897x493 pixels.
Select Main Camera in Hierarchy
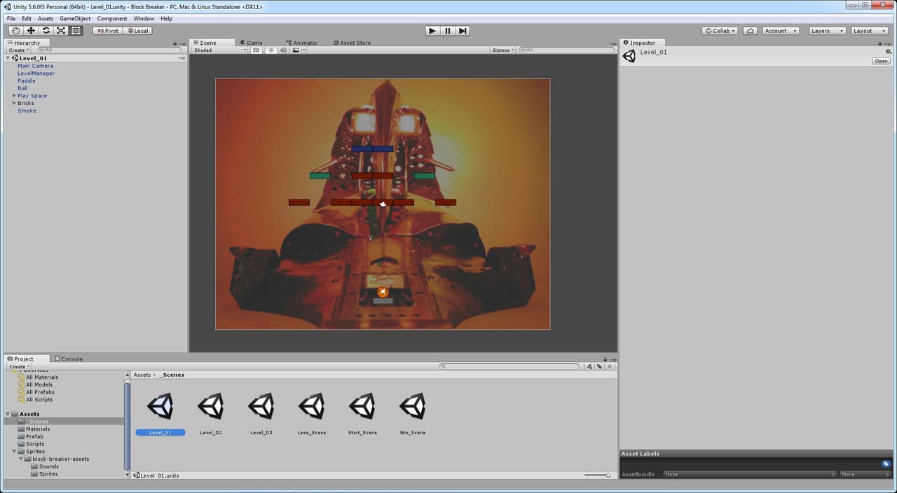35,66
